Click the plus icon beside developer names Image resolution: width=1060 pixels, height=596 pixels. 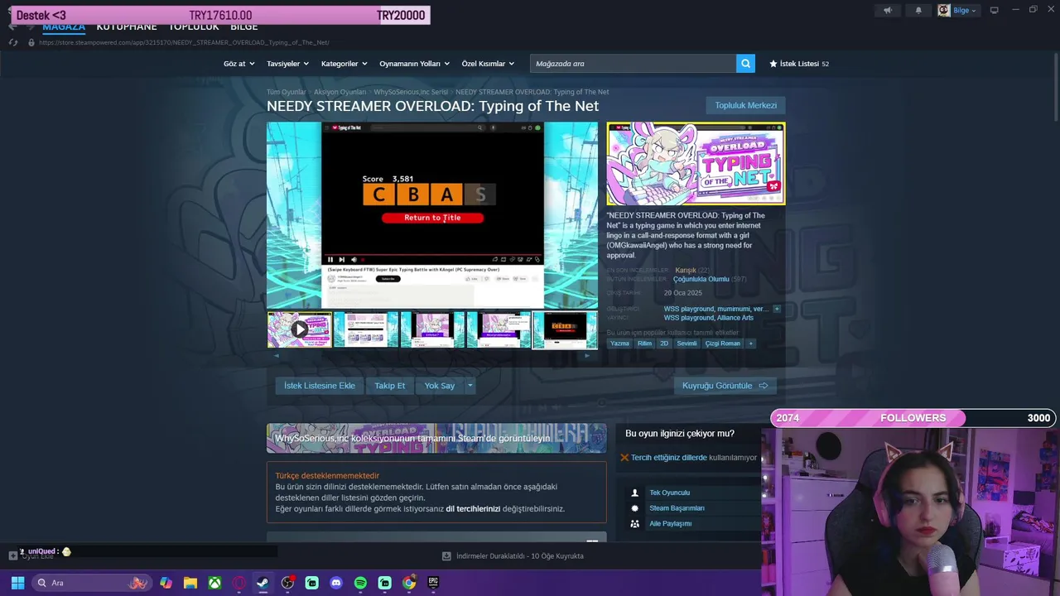point(776,309)
